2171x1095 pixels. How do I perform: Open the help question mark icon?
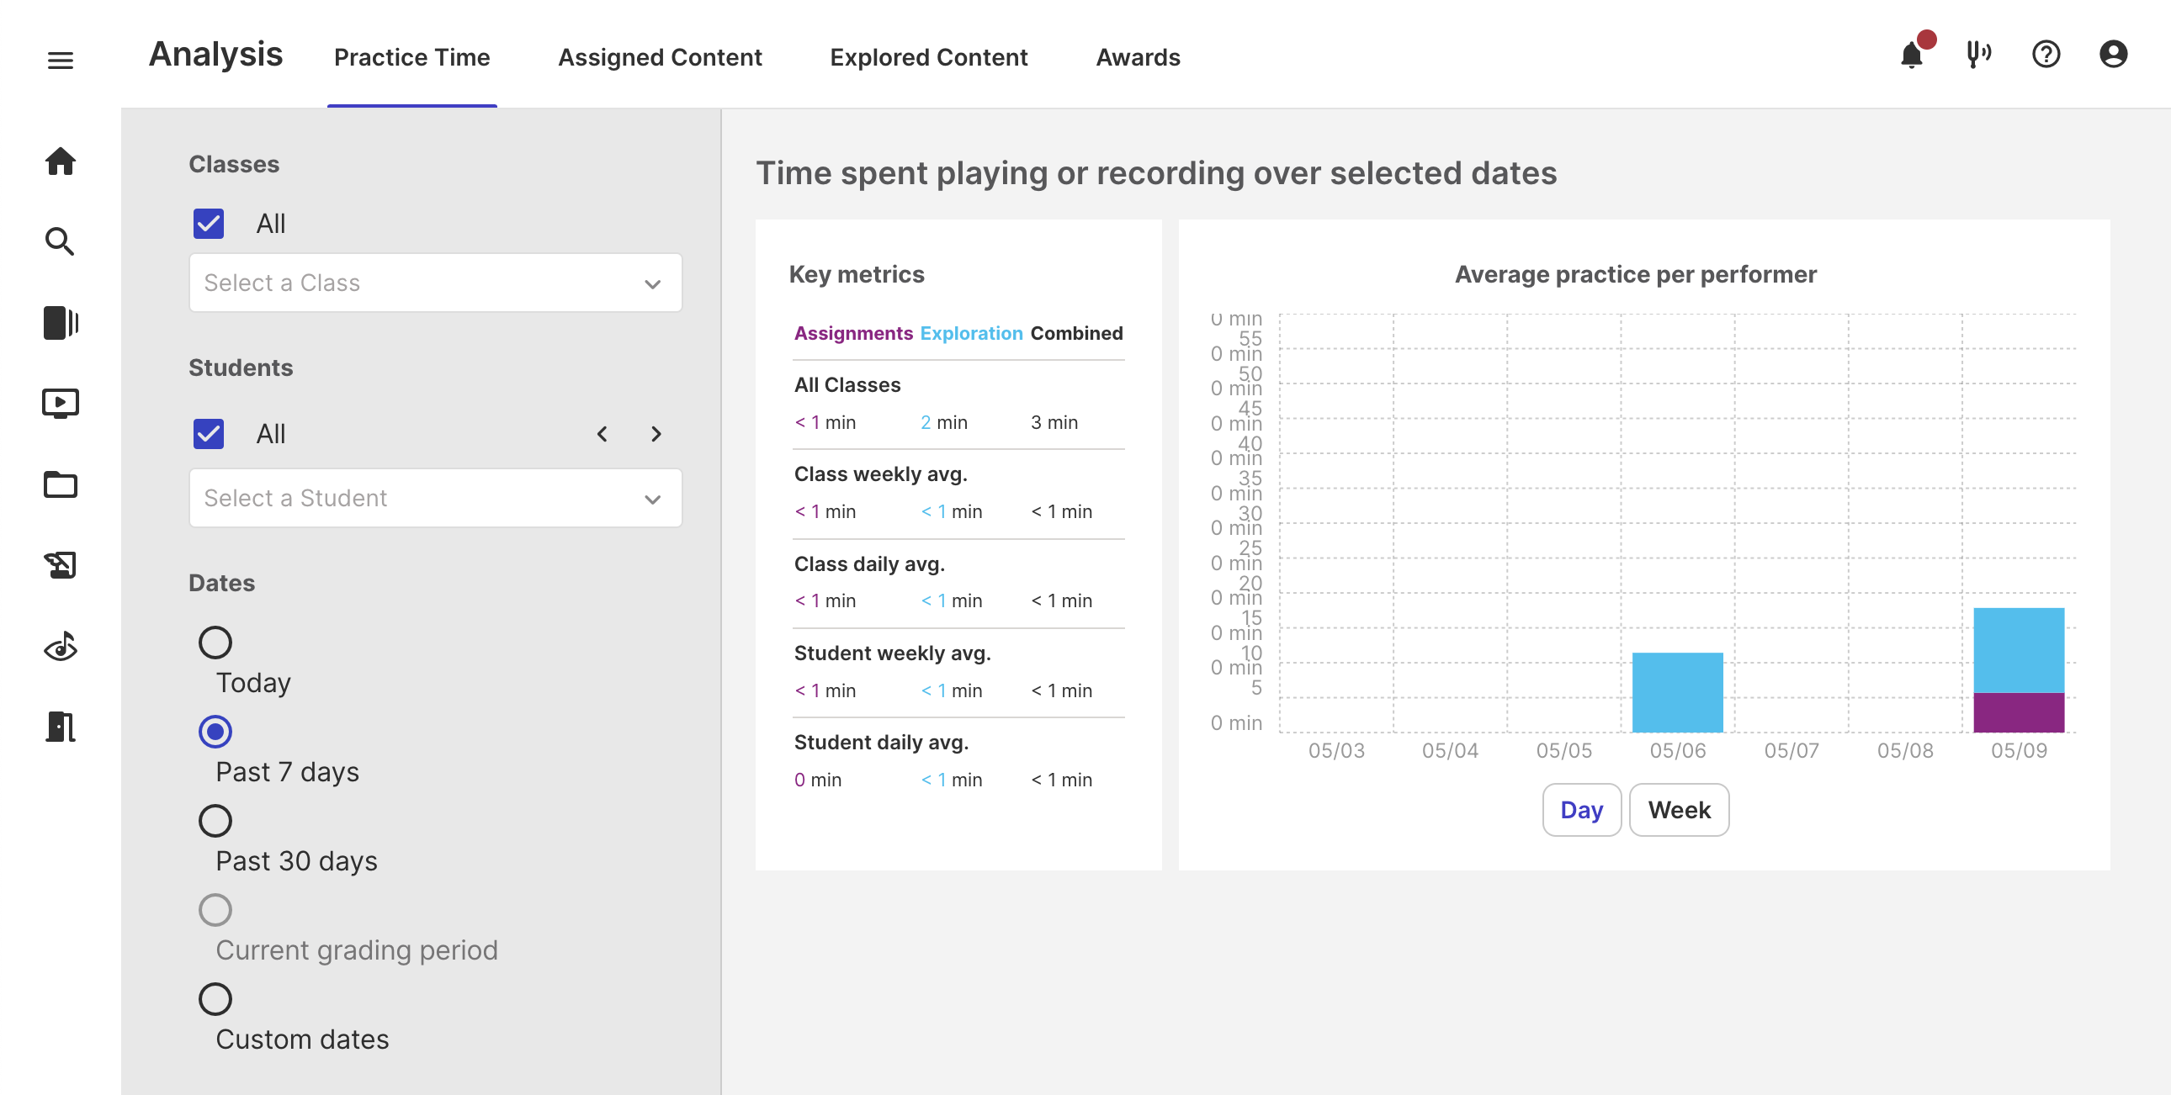(2046, 55)
